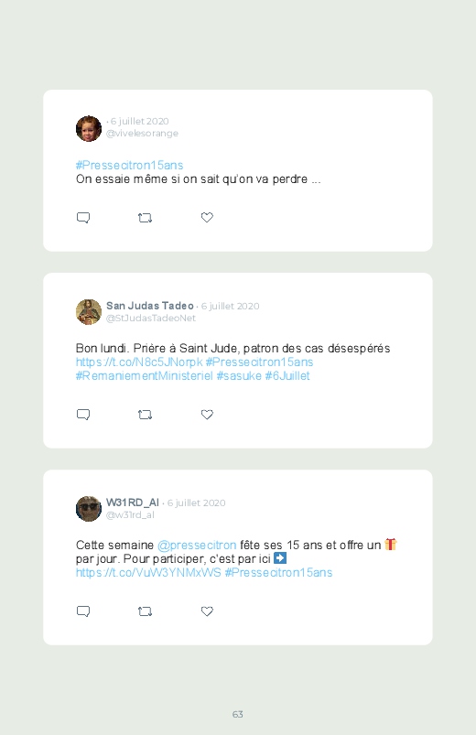Like the W31RD_AI tweet
Viewport: 476px width, 735px height.
207,611
